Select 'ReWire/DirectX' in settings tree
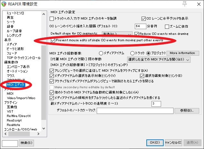This screenshot has height=149, width=204. click(19, 116)
